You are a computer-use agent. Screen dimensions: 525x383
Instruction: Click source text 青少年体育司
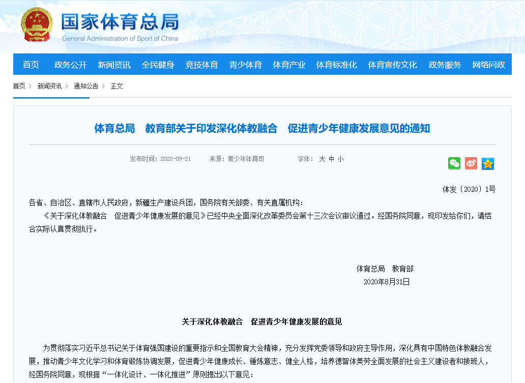[246, 159]
